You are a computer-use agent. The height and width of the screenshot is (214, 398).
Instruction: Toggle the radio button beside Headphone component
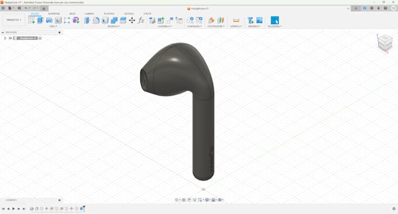[40, 38]
